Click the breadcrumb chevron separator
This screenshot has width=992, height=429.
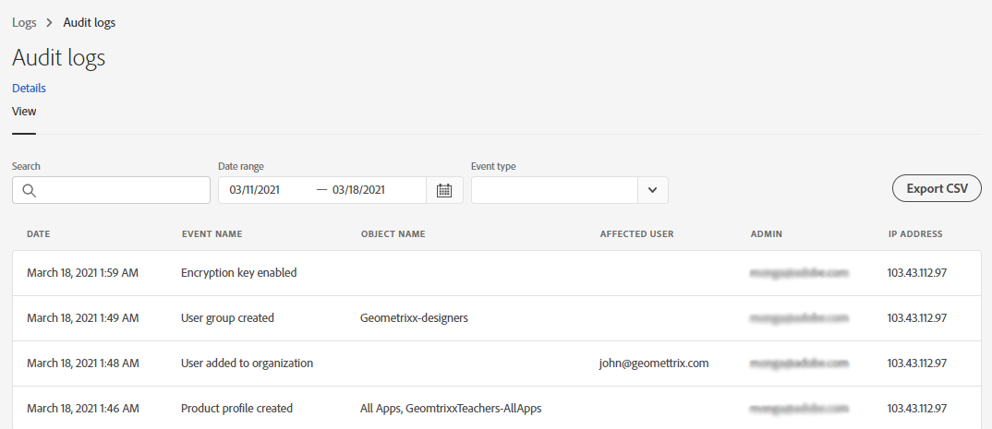click(x=50, y=22)
